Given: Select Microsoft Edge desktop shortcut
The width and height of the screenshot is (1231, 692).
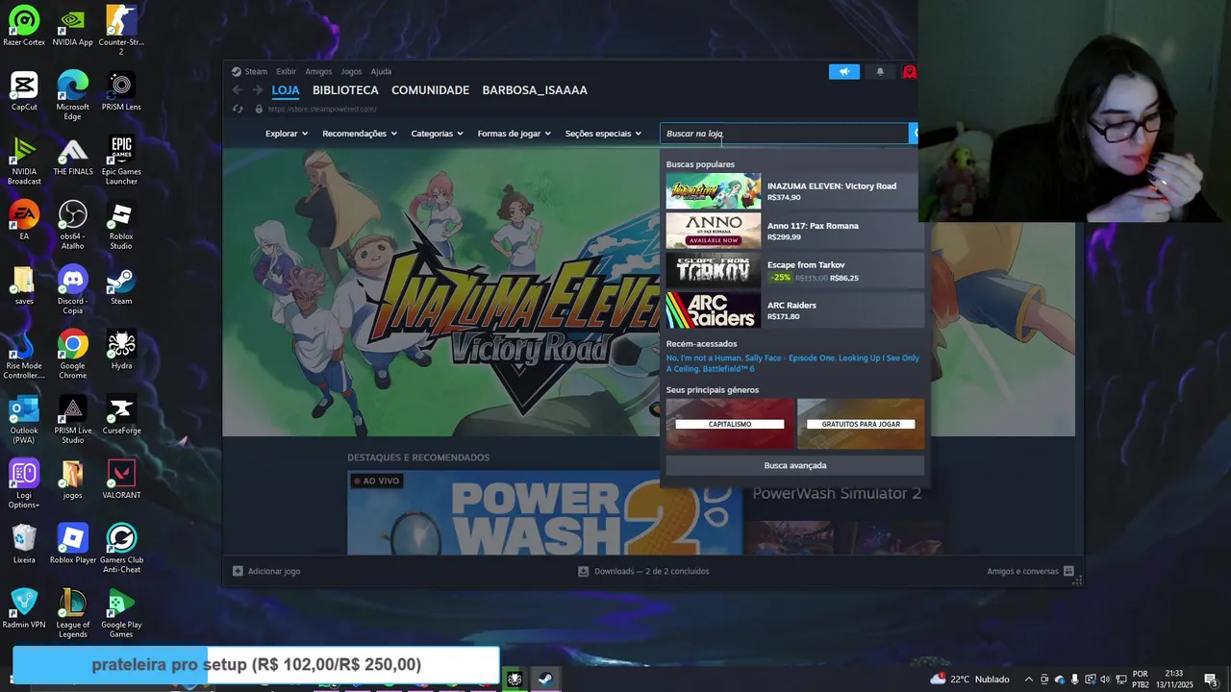Looking at the screenshot, I should [72, 95].
